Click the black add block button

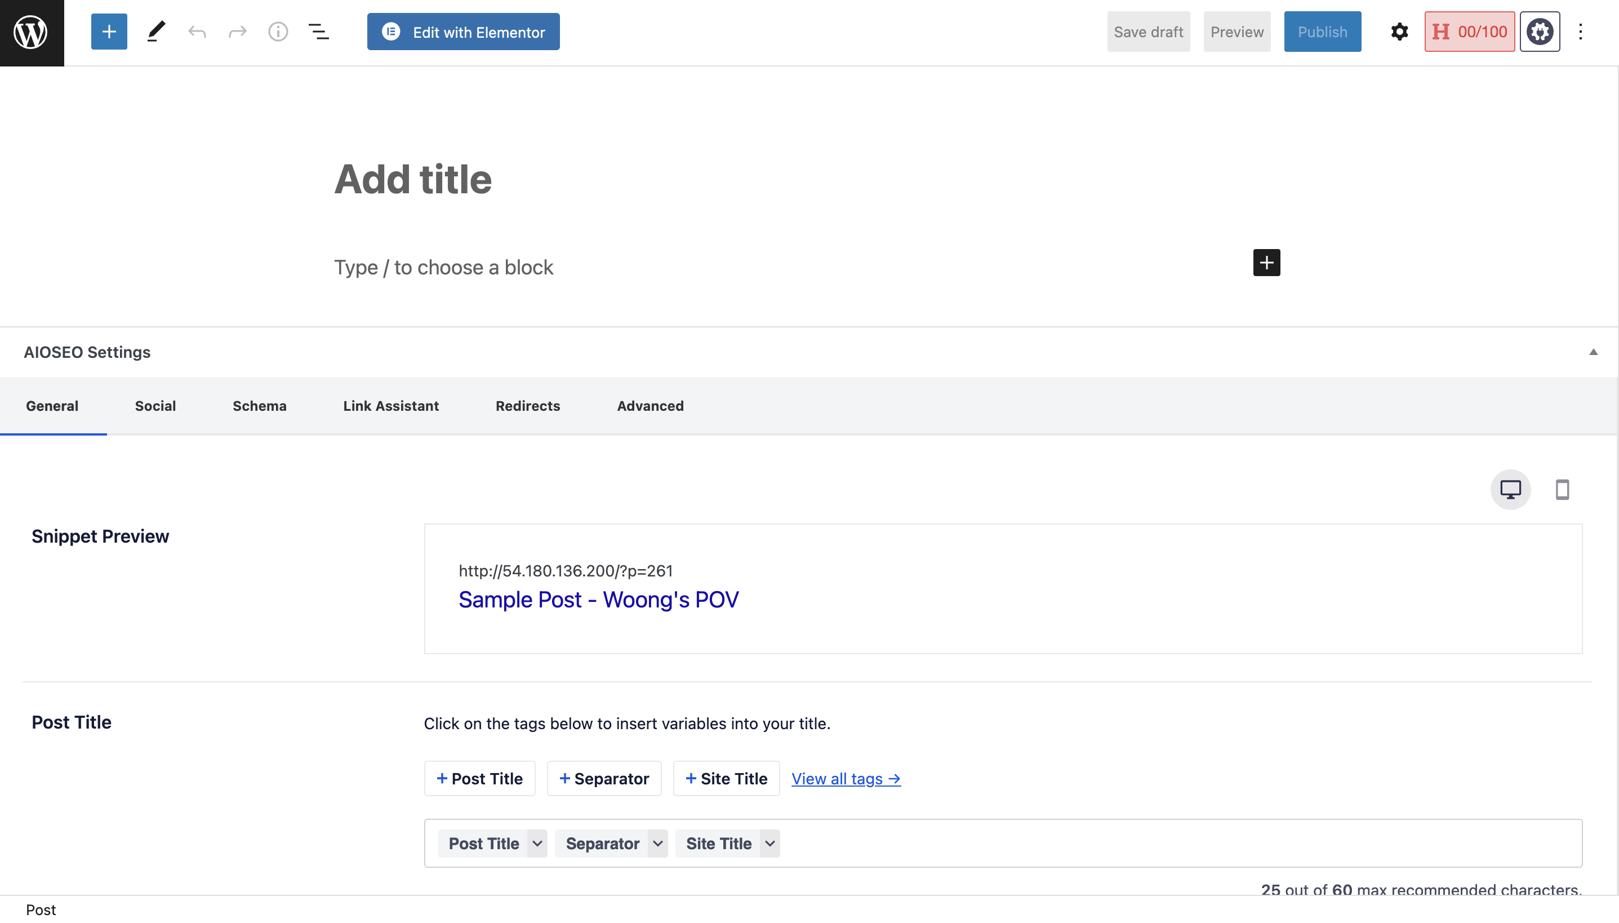(x=1266, y=263)
